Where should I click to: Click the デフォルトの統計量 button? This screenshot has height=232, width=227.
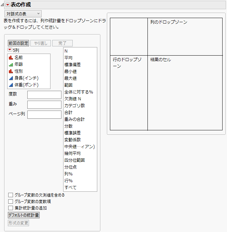pyautogui.click(x=24, y=215)
